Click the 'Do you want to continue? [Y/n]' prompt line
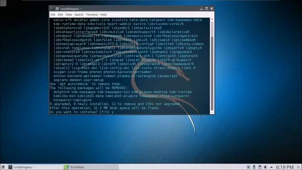 (82, 112)
